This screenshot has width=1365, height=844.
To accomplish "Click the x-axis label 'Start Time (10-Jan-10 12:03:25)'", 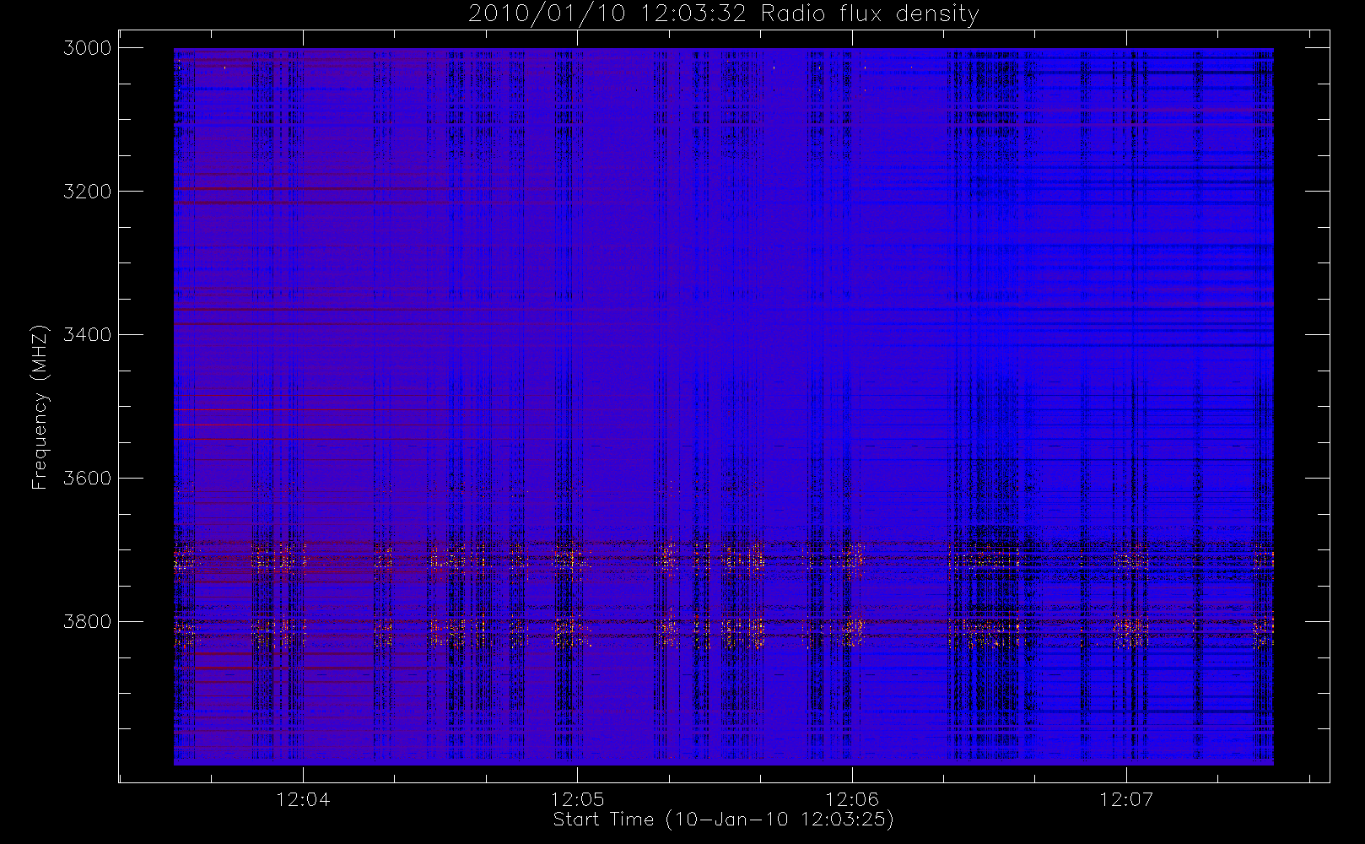I will tap(724, 820).
